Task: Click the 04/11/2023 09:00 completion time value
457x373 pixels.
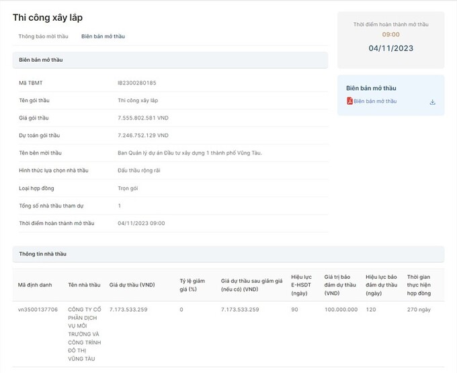Action: point(141,223)
